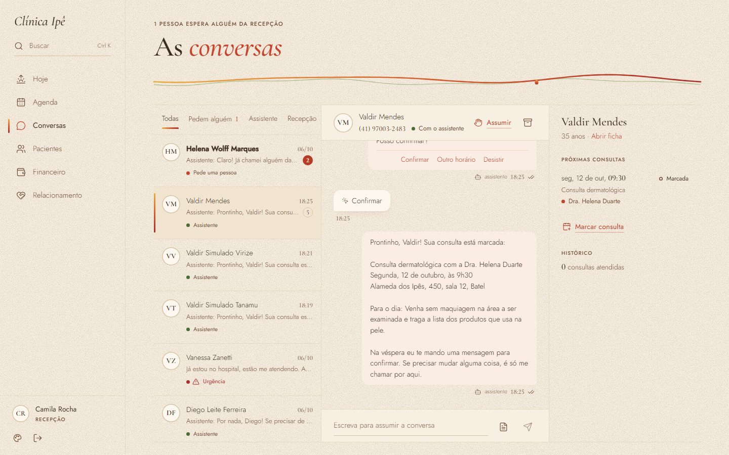This screenshot has width=729, height=455.
Task: Open Vanessa Zanetti urgent conversation
Action: [237, 370]
